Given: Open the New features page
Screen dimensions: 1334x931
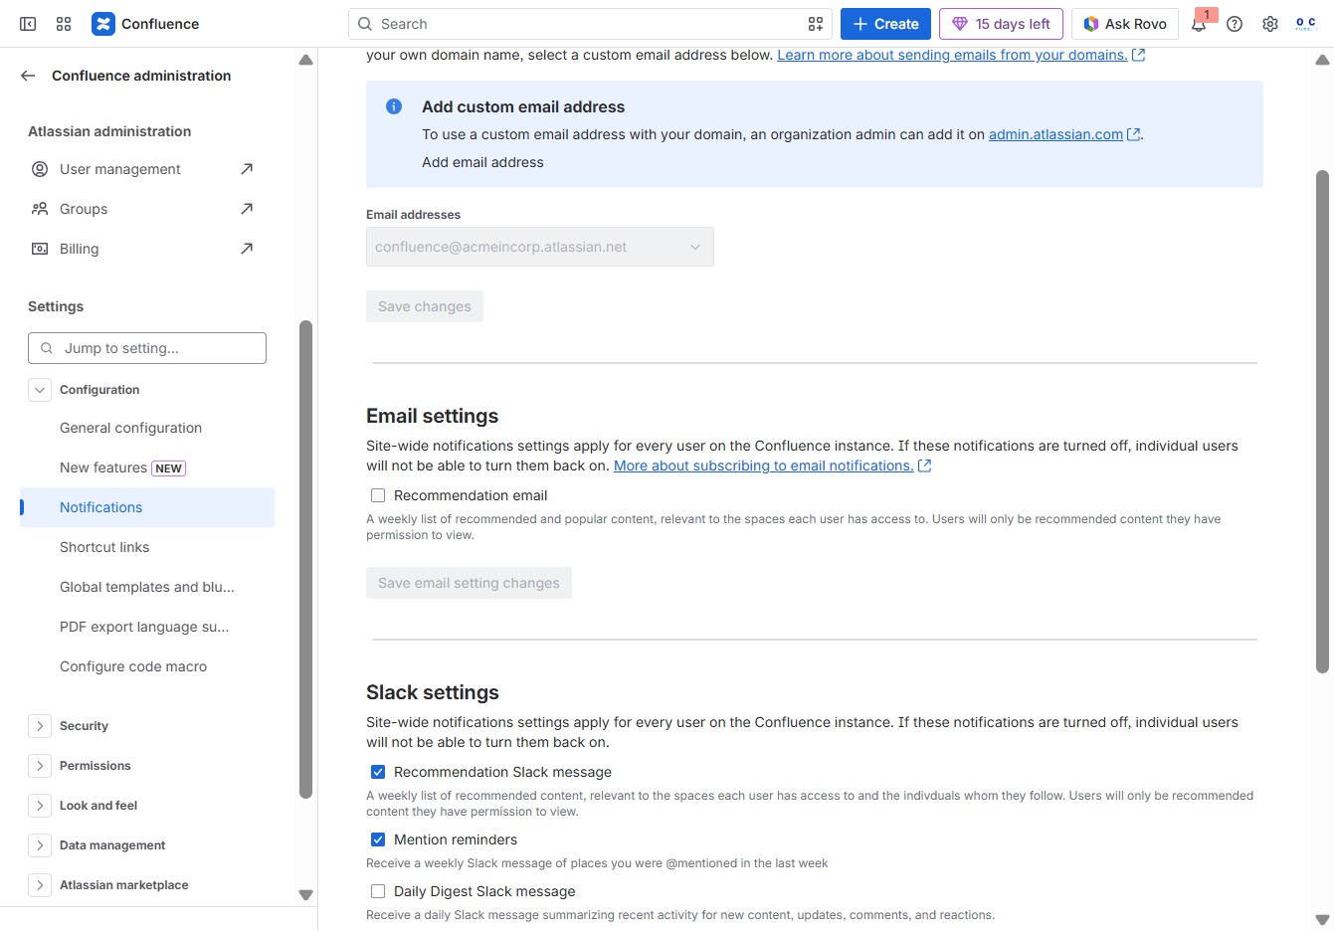Looking at the screenshot, I should pos(147,467).
